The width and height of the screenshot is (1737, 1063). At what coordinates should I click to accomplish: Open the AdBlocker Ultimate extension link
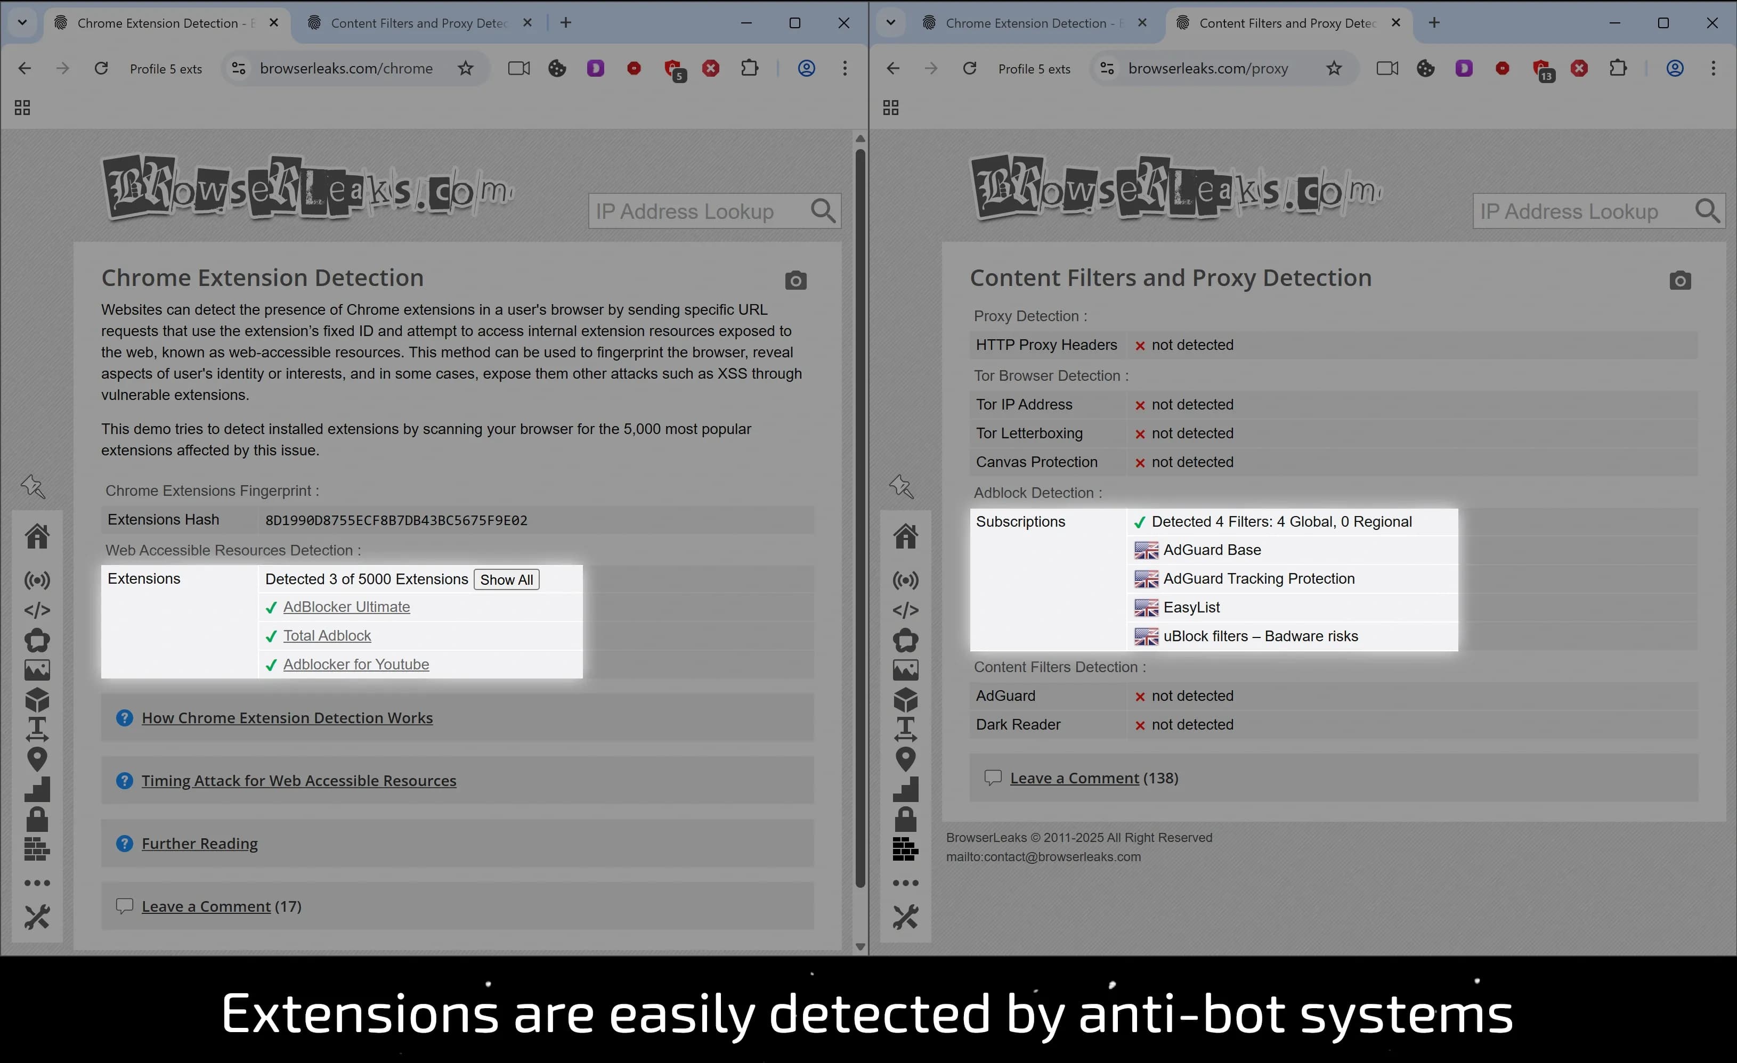(346, 606)
